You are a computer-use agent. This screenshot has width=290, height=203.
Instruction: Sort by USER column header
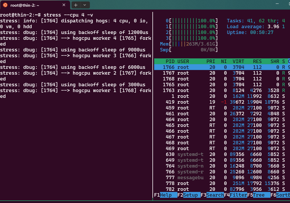(x=183, y=61)
